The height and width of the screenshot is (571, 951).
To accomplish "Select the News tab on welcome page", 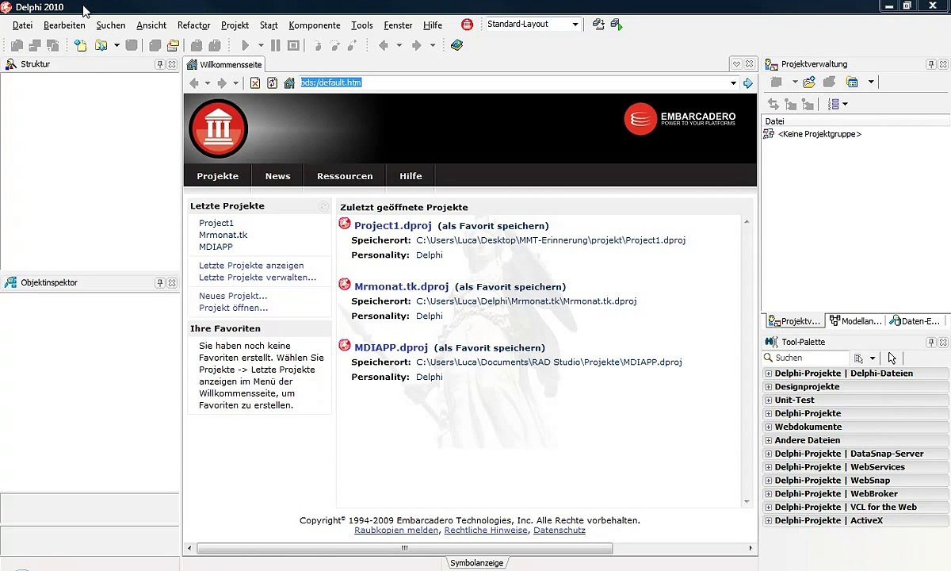I will [x=277, y=176].
